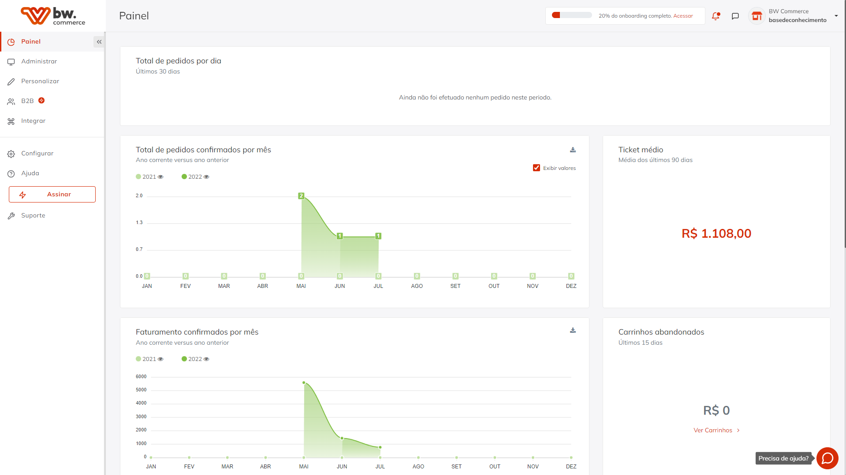Image resolution: width=846 pixels, height=475 pixels.
Task: Click the Integrar command icon
Action: (x=11, y=121)
